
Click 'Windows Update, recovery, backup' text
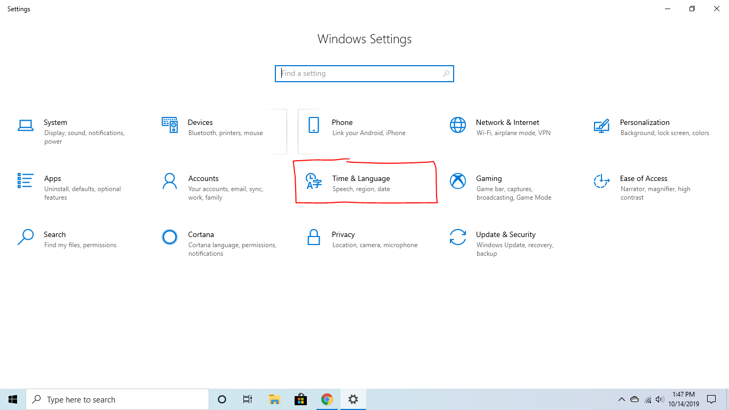(515, 249)
